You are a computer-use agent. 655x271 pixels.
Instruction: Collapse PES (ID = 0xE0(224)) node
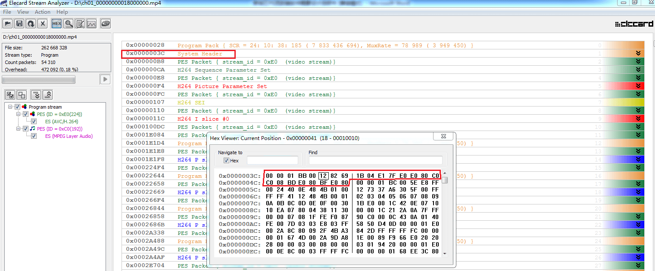[19, 114]
